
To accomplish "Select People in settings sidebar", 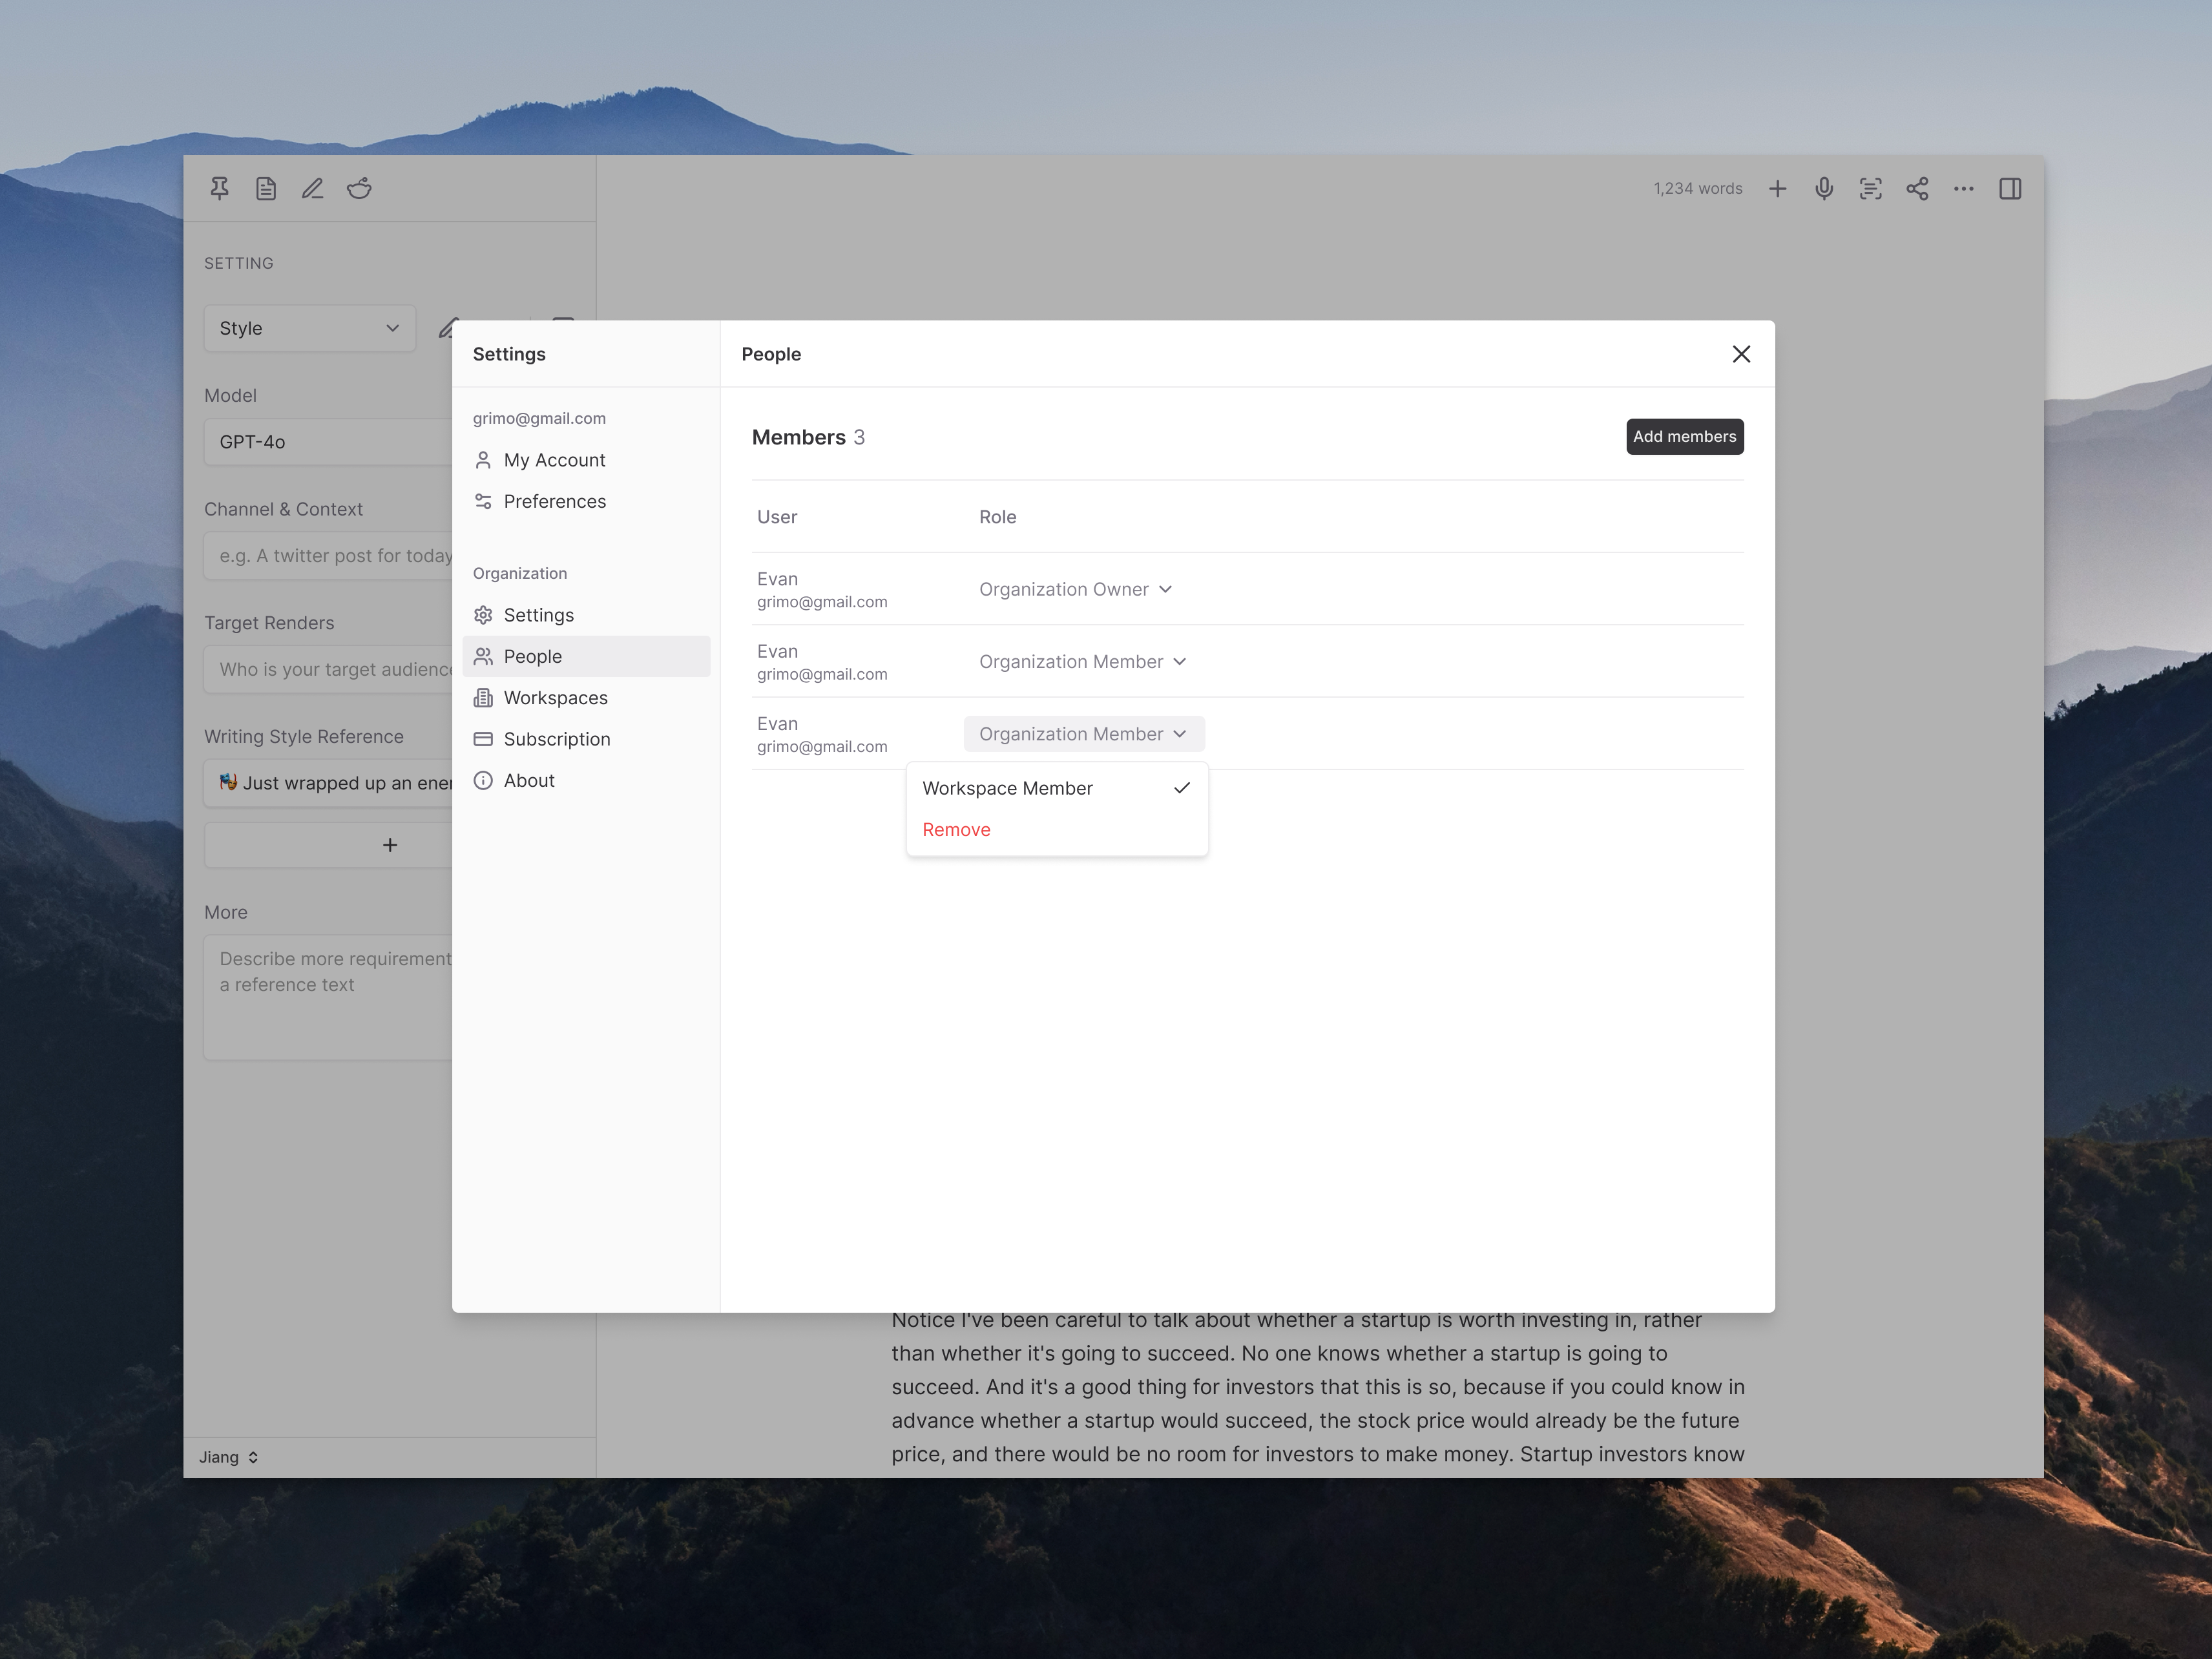I will click(586, 656).
